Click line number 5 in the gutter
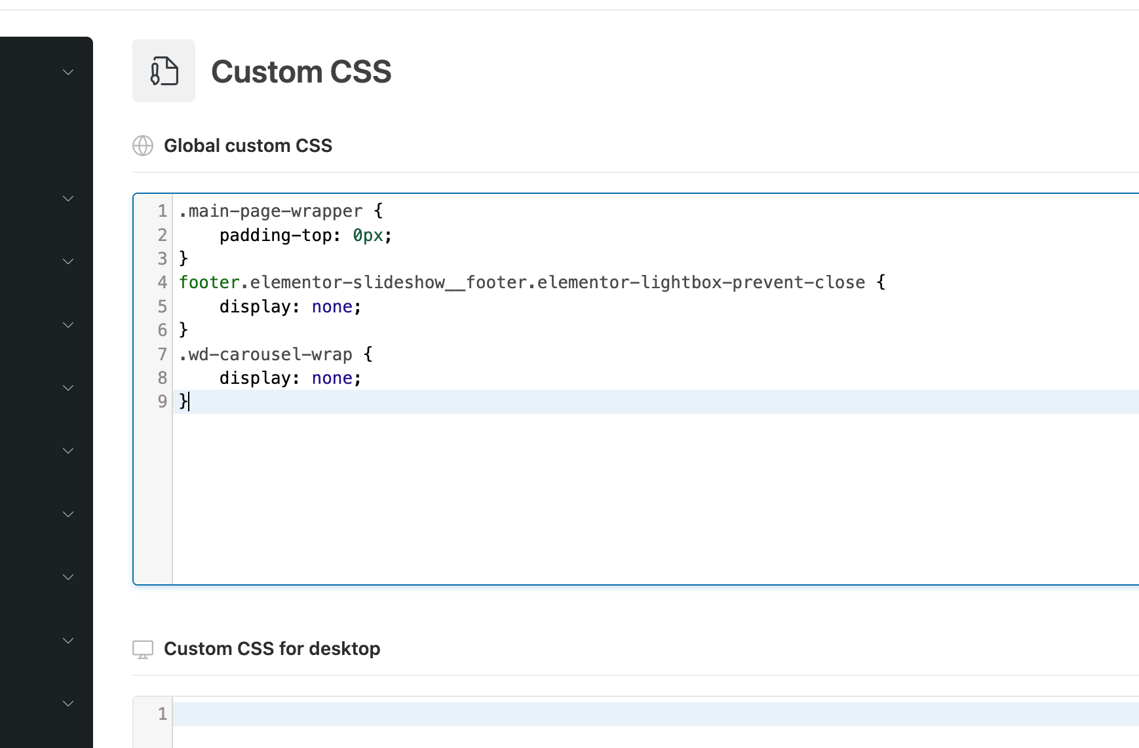This screenshot has height=748, width=1139. (162, 307)
